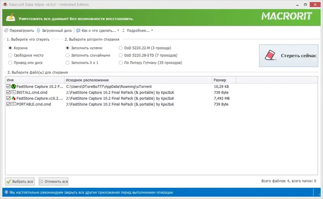This screenshot has height=199, width=323.
Task: Click the app icon in title bar
Action: 5,4
